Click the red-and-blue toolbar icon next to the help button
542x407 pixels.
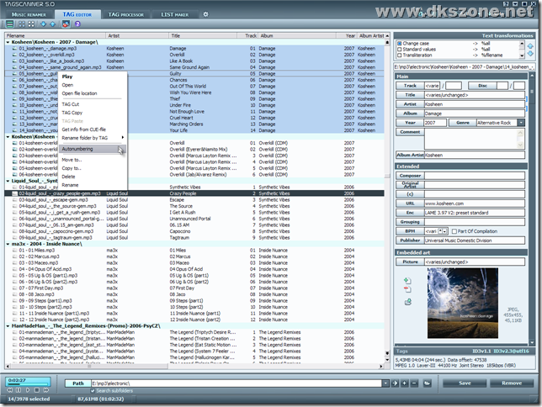click(x=66, y=24)
